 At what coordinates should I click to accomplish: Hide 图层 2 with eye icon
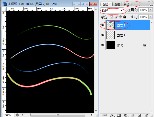tap(102, 25)
